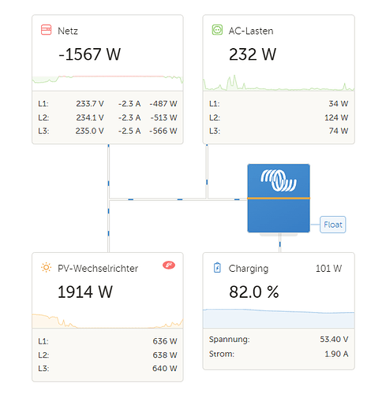Click the Charging label
382x394 pixels.
point(249,269)
